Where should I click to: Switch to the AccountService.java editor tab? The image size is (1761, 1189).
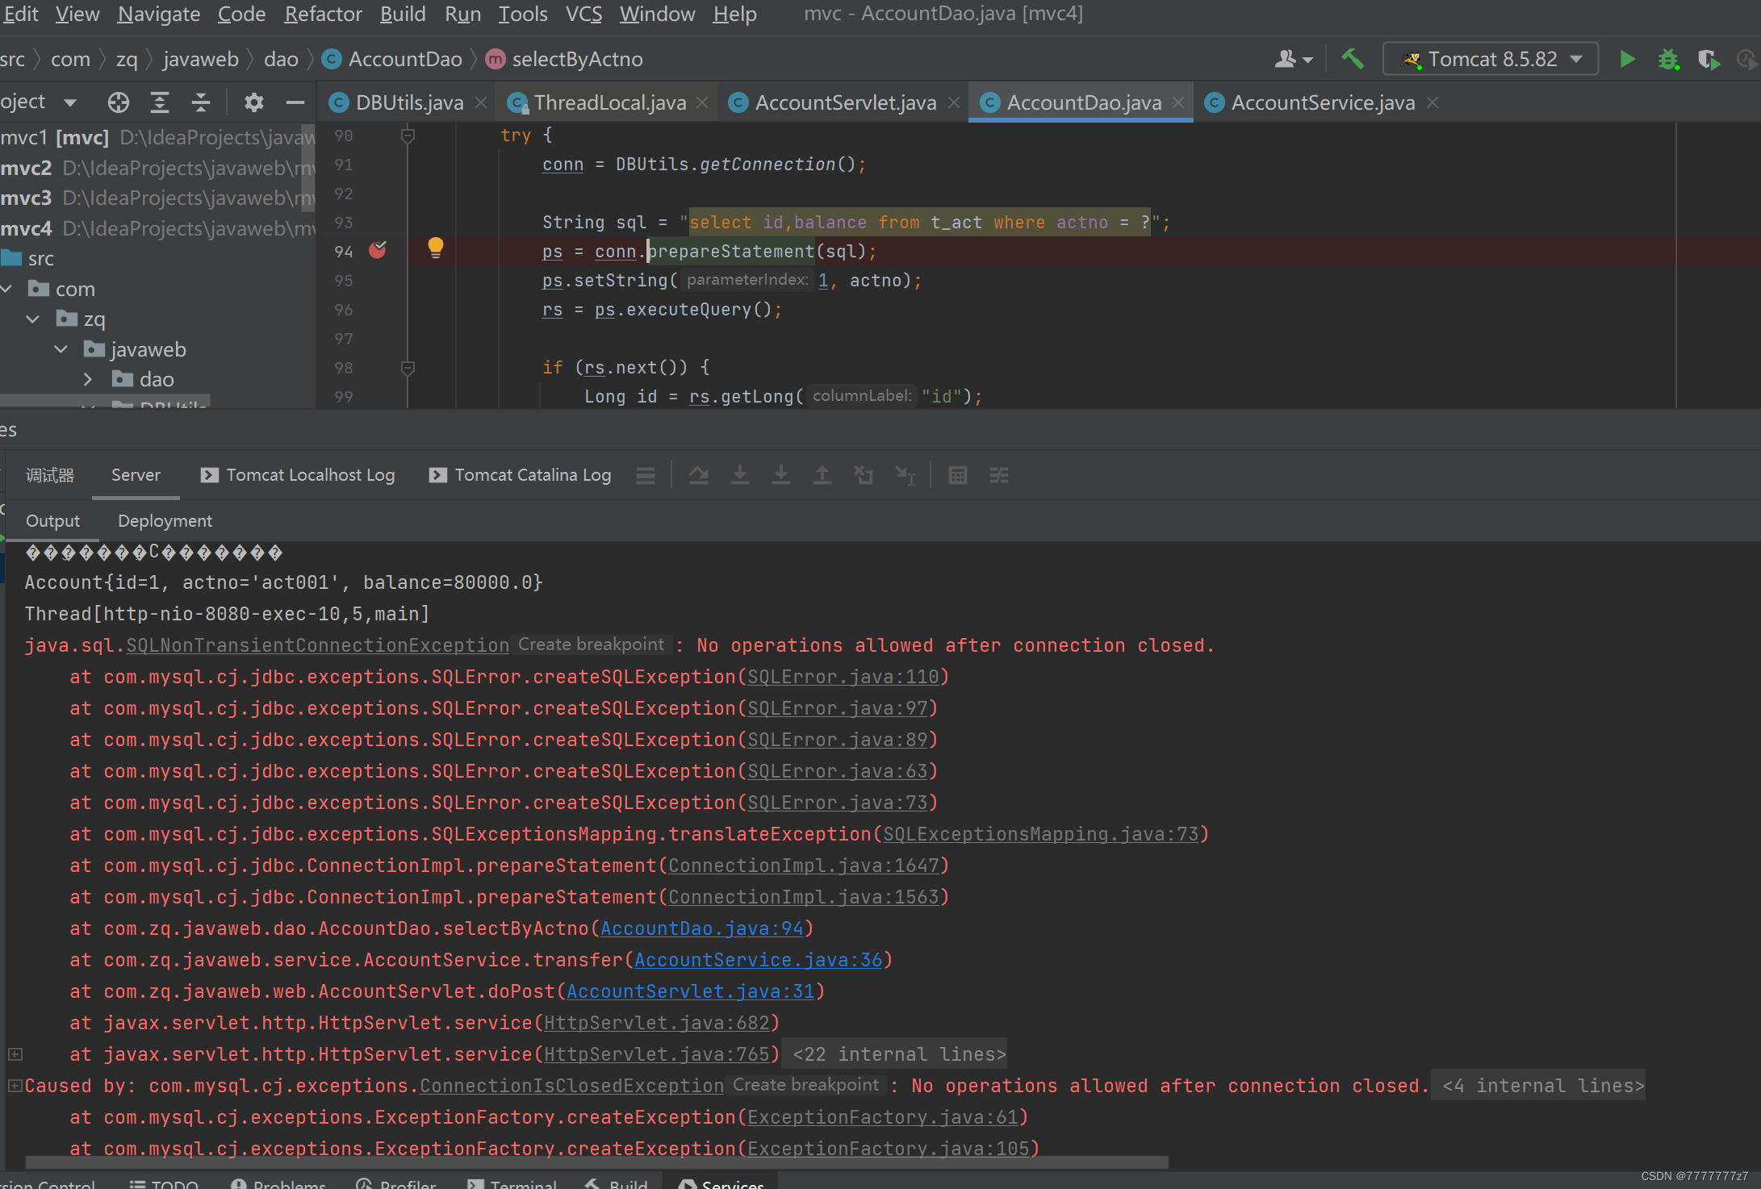[1322, 102]
